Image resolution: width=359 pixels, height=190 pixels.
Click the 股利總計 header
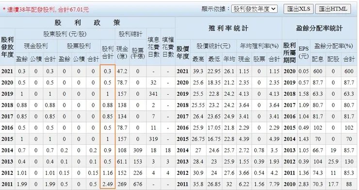131,34
